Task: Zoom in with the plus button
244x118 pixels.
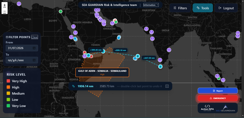Action: (x=5, y=5)
